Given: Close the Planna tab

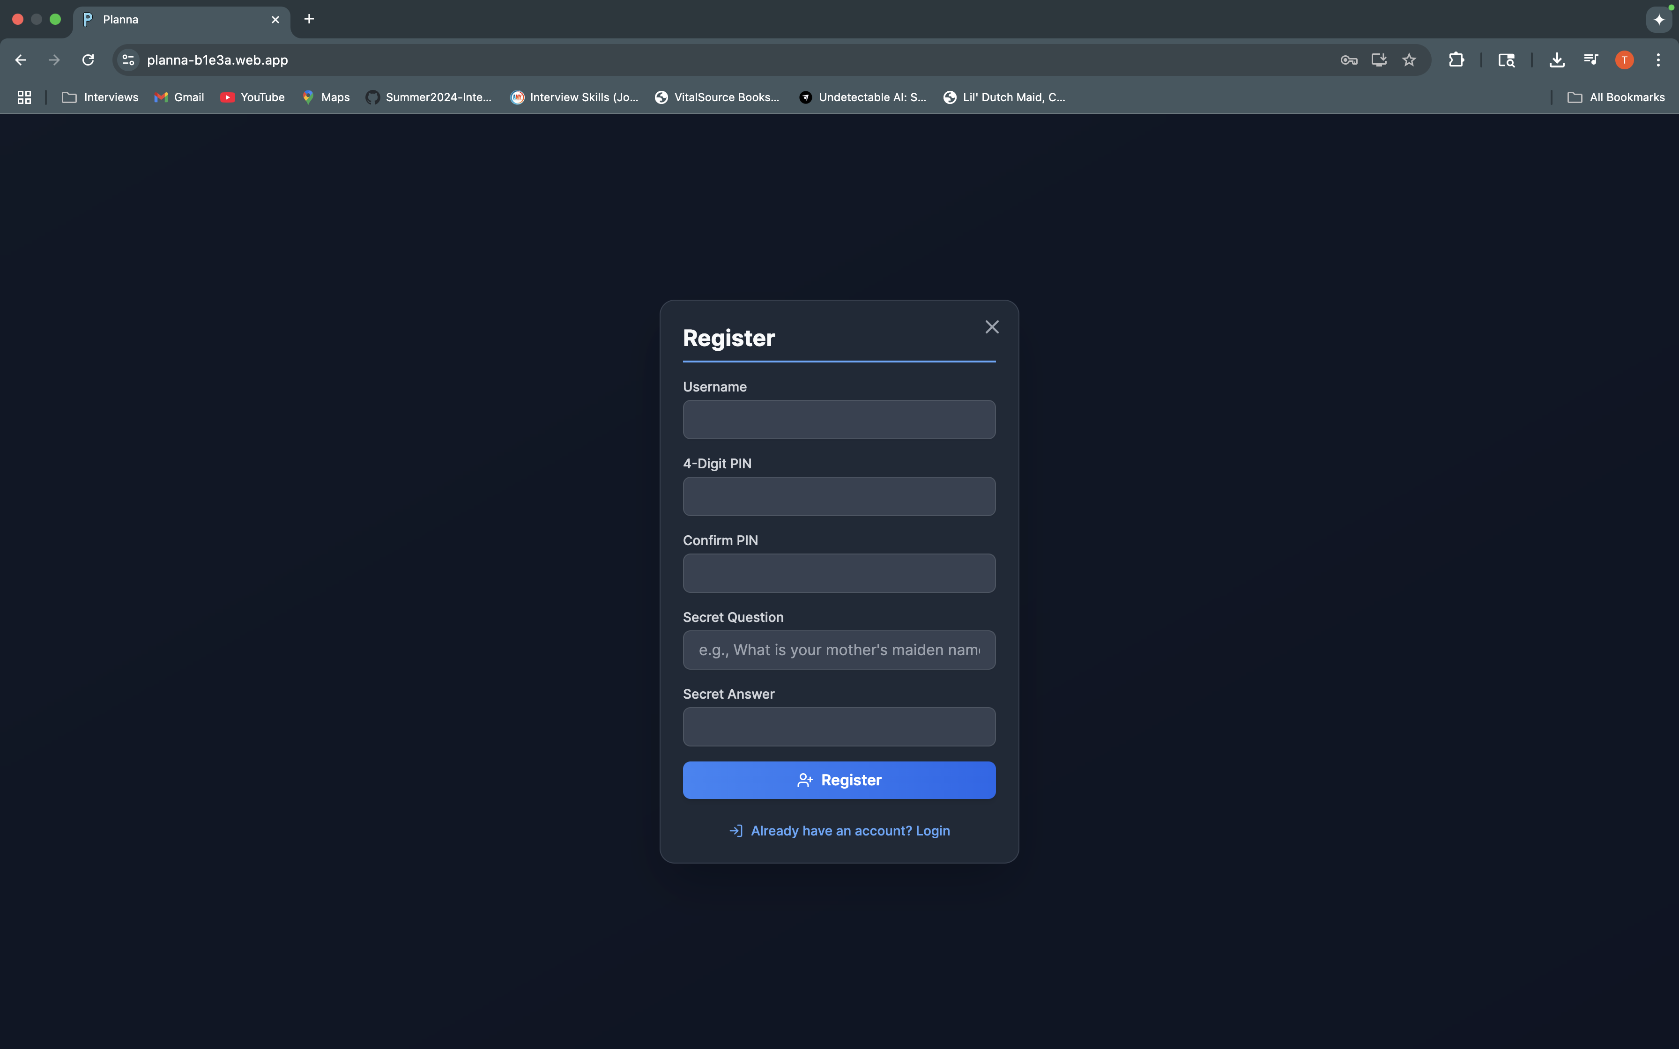Looking at the screenshot, I should [275, 19].
